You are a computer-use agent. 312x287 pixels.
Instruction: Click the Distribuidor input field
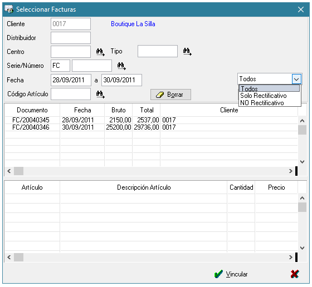coord(71,38)
